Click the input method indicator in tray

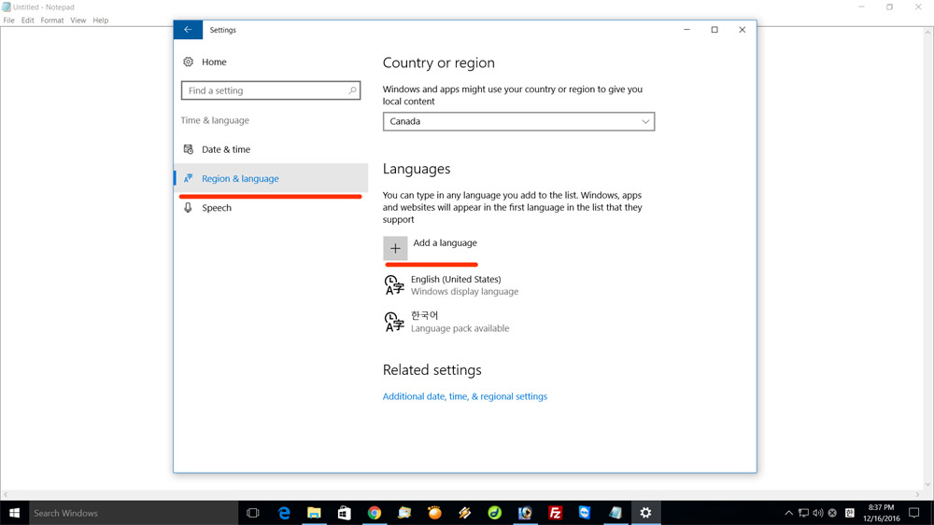point(849,513)
